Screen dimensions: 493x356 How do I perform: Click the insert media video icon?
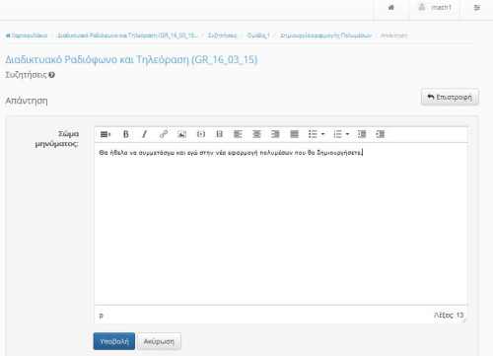(x=201, y=134)
